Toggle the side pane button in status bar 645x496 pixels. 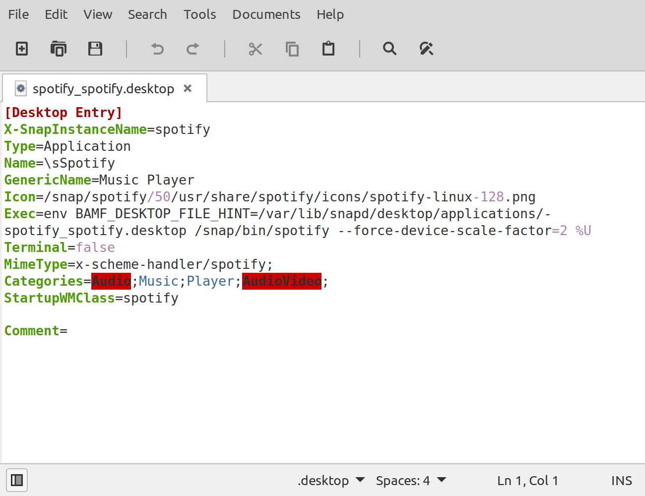coord(17,480)
